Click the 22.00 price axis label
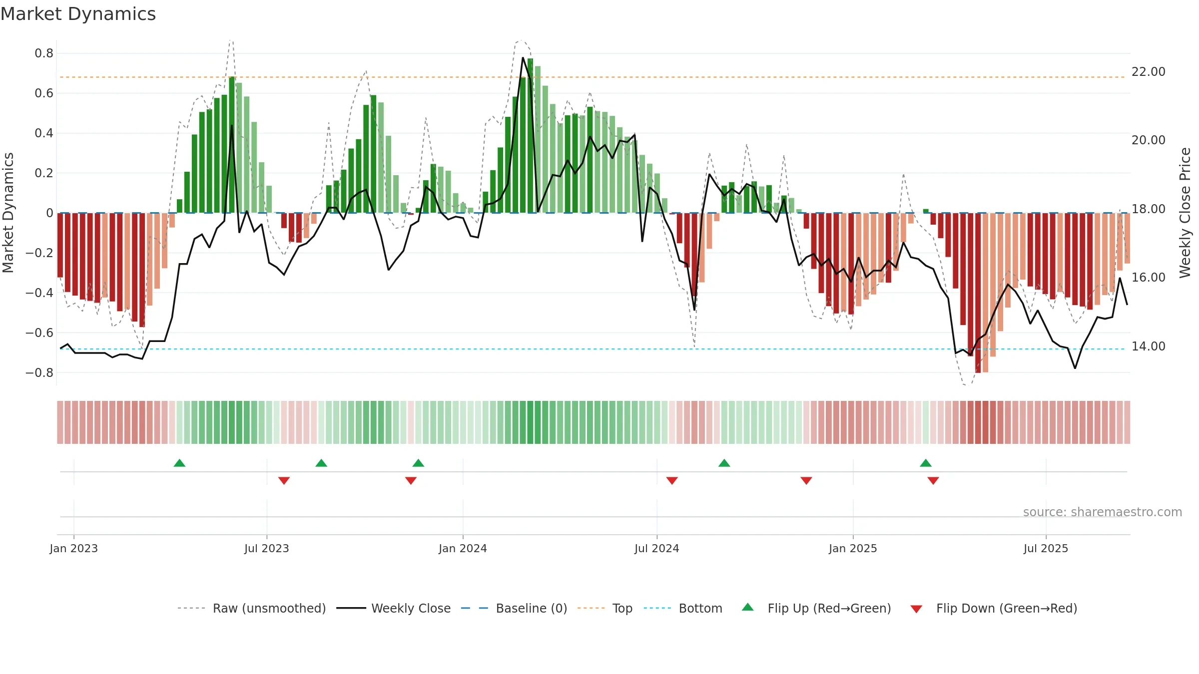This screenshot has height=674, width=1199. tap(1149, 72)
